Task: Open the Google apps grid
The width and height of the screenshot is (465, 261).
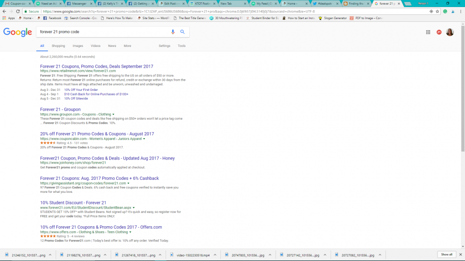Action: click(428, 32)
